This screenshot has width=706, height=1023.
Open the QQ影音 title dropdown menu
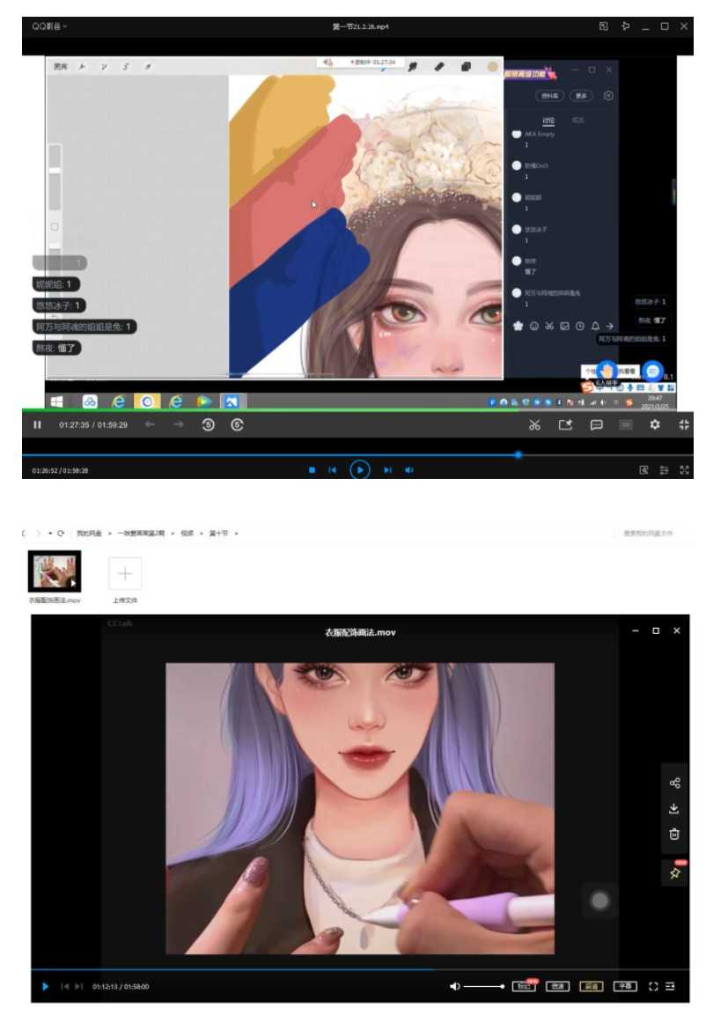click(x=49, y=26)
